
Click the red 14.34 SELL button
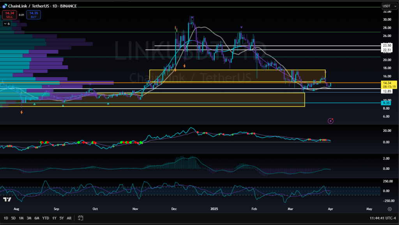click(x=10, y=15)
